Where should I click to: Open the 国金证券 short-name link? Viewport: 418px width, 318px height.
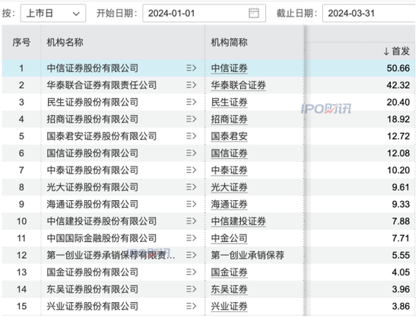pyautogui.click(x=230, y=272)
